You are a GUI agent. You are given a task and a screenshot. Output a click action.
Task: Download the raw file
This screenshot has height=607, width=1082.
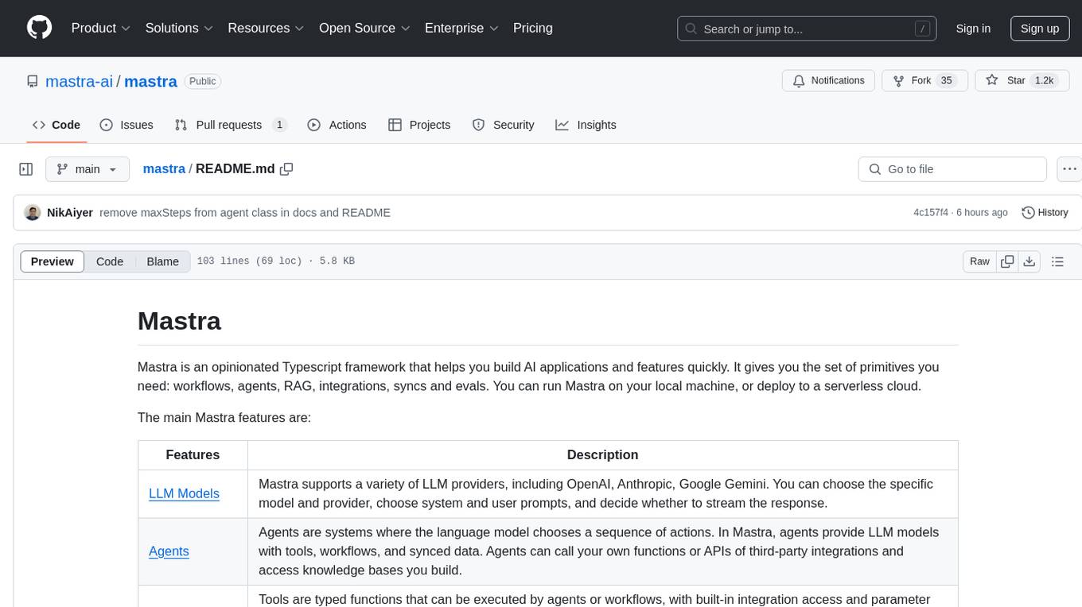[x=1029, y=261]
